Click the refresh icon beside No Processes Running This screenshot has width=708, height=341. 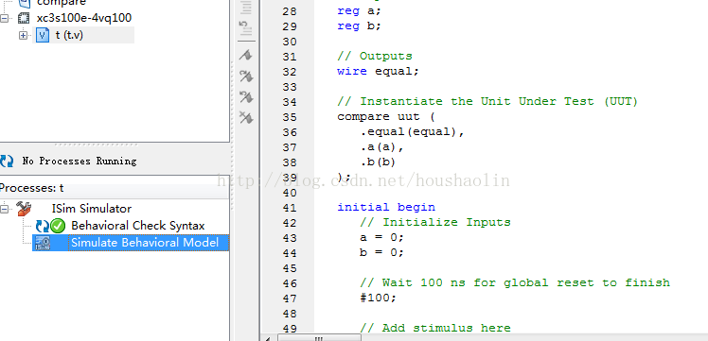pyautogui.click(x=7, y=161)
